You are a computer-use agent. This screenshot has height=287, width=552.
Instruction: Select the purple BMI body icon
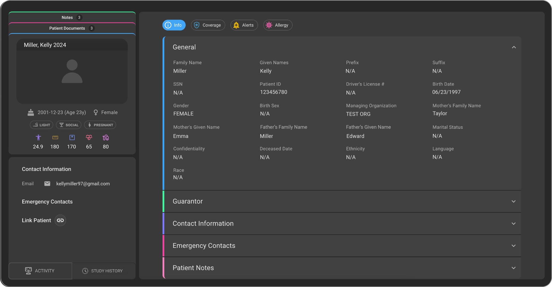pyautogui.click(x=38, y=138)
